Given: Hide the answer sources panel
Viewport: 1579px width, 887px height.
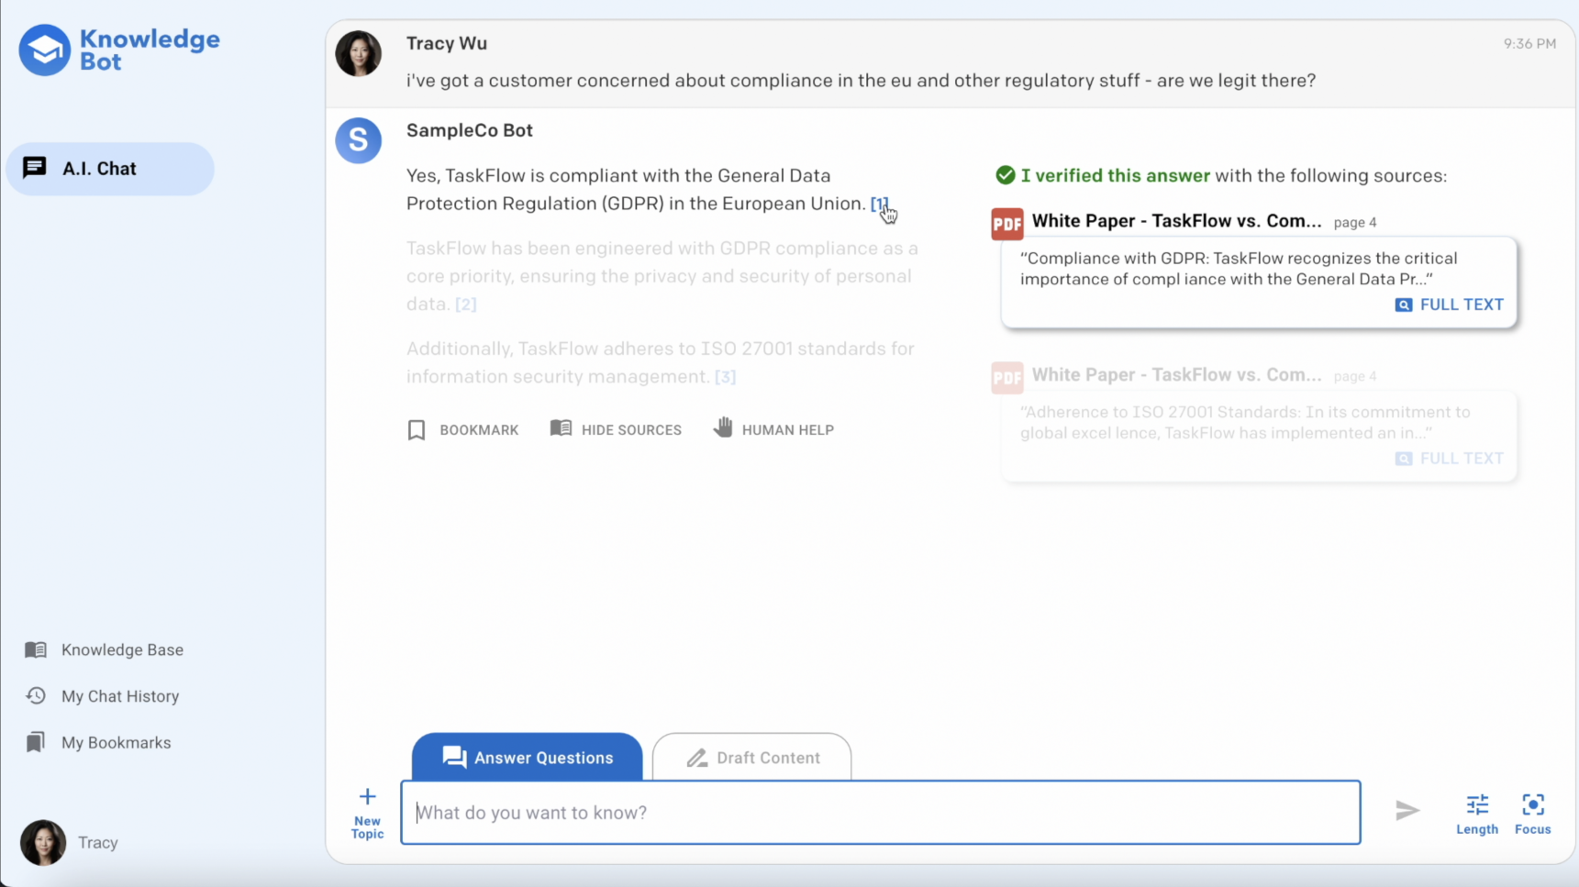Looking at the screenshot, I should coord(616,429).
